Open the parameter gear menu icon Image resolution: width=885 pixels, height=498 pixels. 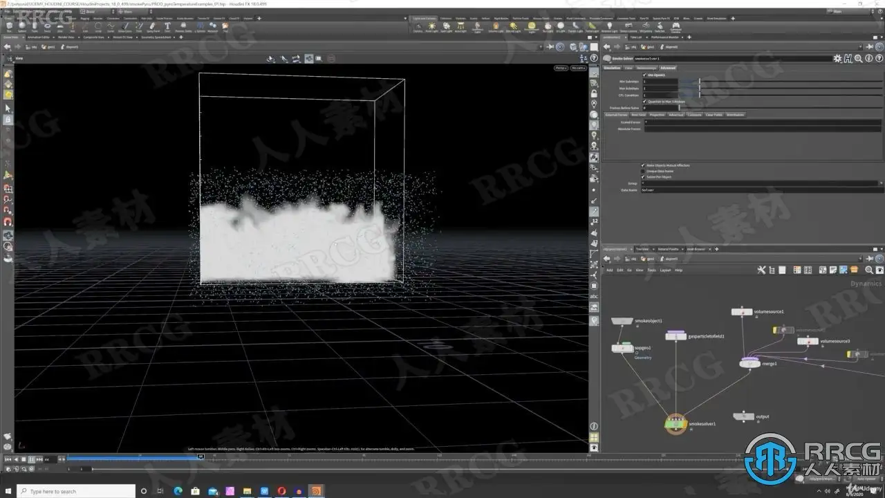837,59
